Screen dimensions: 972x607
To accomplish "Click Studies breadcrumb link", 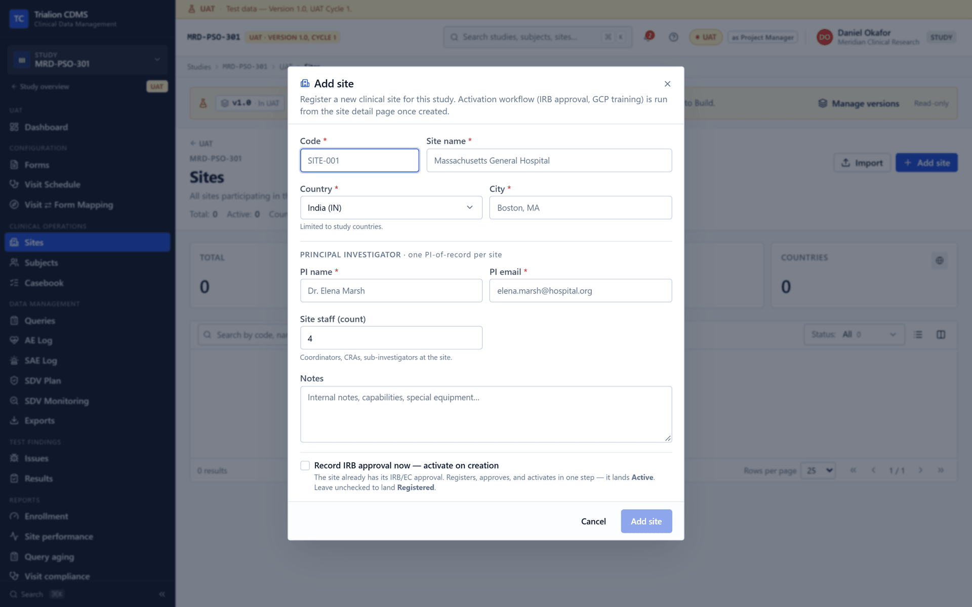I will [199, 67].
